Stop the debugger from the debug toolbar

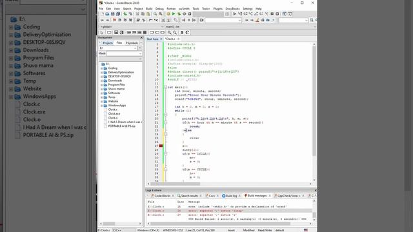pos(277,14)
